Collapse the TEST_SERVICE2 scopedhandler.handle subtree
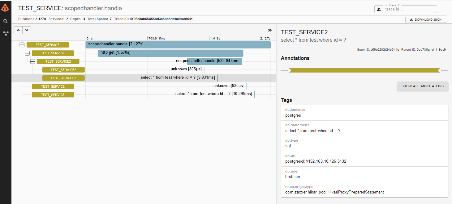Image resolution: width=452 pixels, height=204 pixels. pyautogui.click(x=32, y=61)
